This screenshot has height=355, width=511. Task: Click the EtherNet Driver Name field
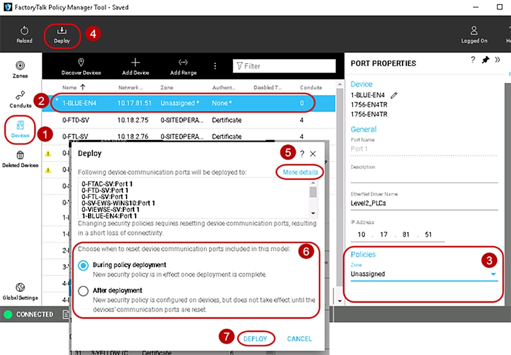click(x=424, y=204)
